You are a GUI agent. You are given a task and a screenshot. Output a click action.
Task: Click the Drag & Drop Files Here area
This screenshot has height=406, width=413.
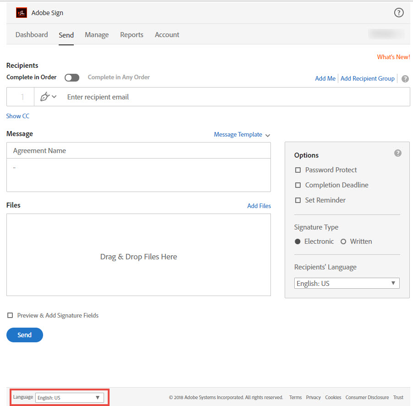coord(138,255)
